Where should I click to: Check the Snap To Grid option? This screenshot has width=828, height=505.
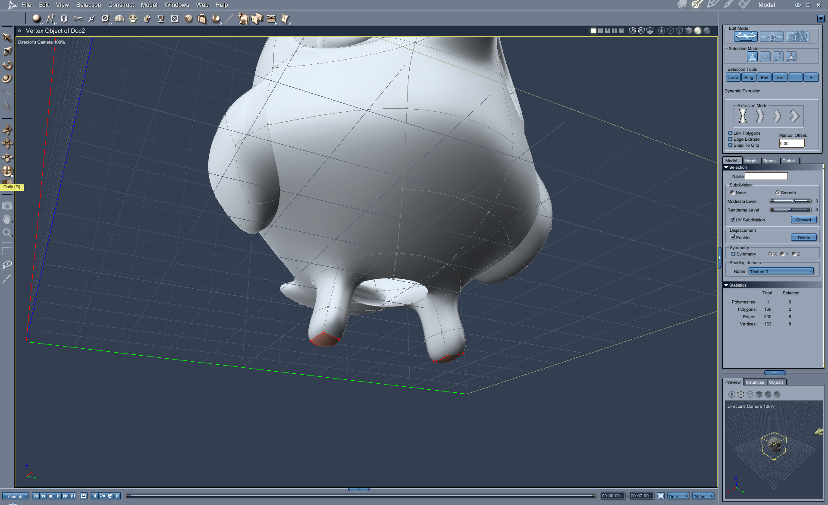pos(730,145)
